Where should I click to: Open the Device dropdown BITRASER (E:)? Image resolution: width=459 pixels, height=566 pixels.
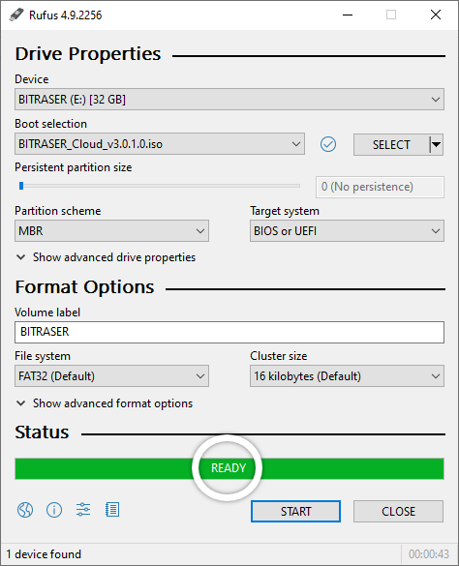click(x=229, y=100)
